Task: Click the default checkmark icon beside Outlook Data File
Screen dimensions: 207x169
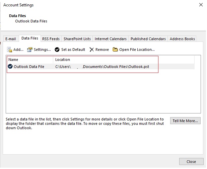Action: pos(10,66)
